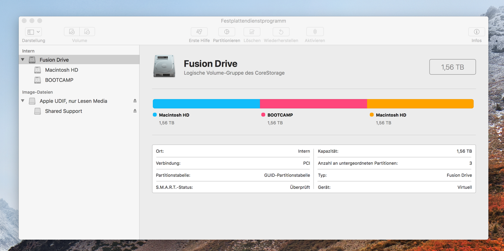Click the remove volume icon

(87, 32)
